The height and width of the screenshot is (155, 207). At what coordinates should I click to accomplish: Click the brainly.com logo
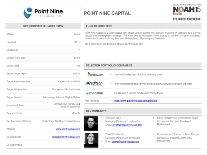pos(95,74)
